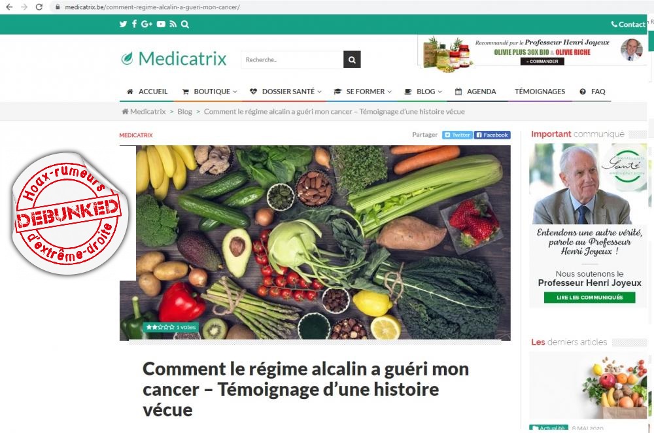Expand the Boutique menu dropdown
Image resolution: width=654 pixels, height=433 pixels.
(210, 92)
